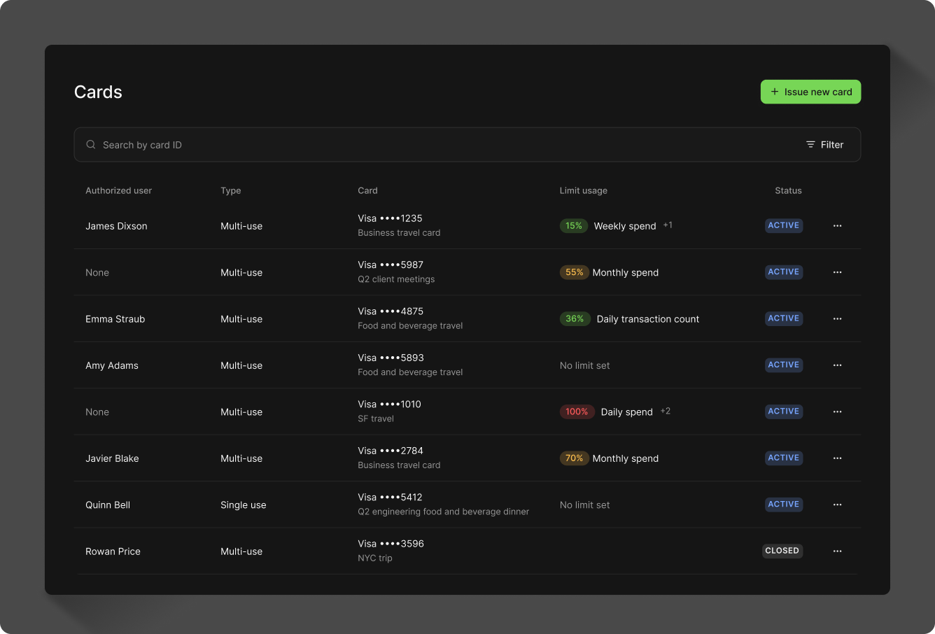Click the Card column header

pyautogui.click(x=367, y=190)
